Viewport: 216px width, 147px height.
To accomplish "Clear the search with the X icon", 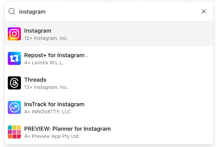I will (204, 11).
